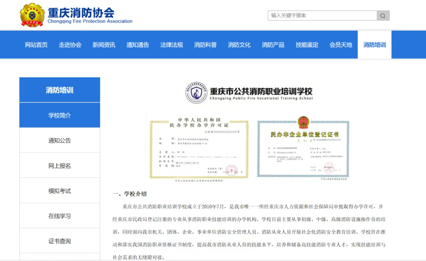Open the 网站首页 navigation menu item

(36, 45)
